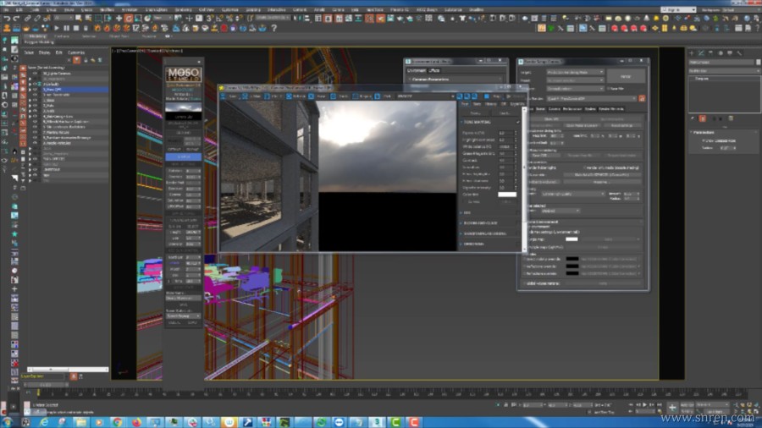Activate the Select Object tool
The width and height of the screenshot is (762, 428).
pos(78,19)
